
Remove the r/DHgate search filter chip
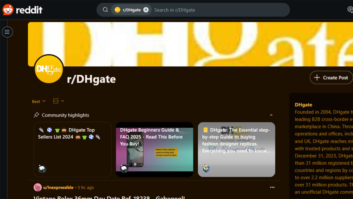click(146, 10)
